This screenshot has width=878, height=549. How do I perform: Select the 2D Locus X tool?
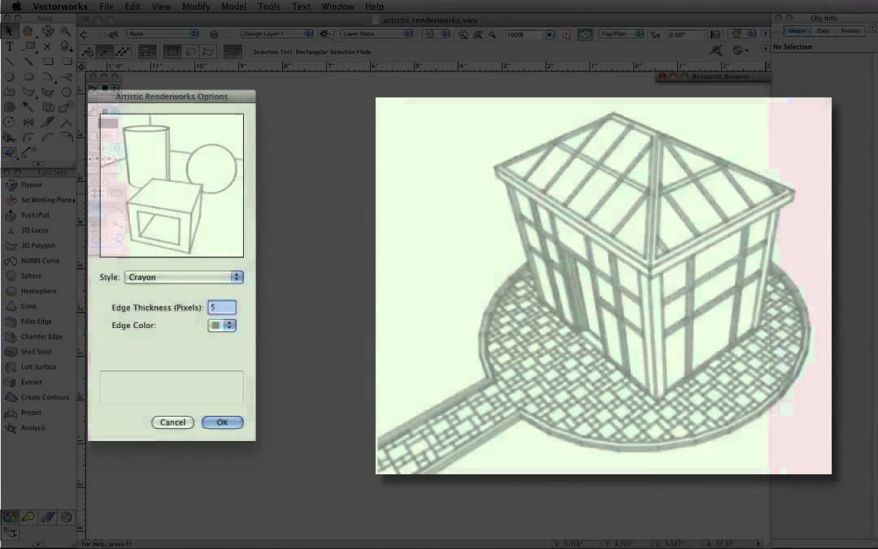(x=48, y=46)
